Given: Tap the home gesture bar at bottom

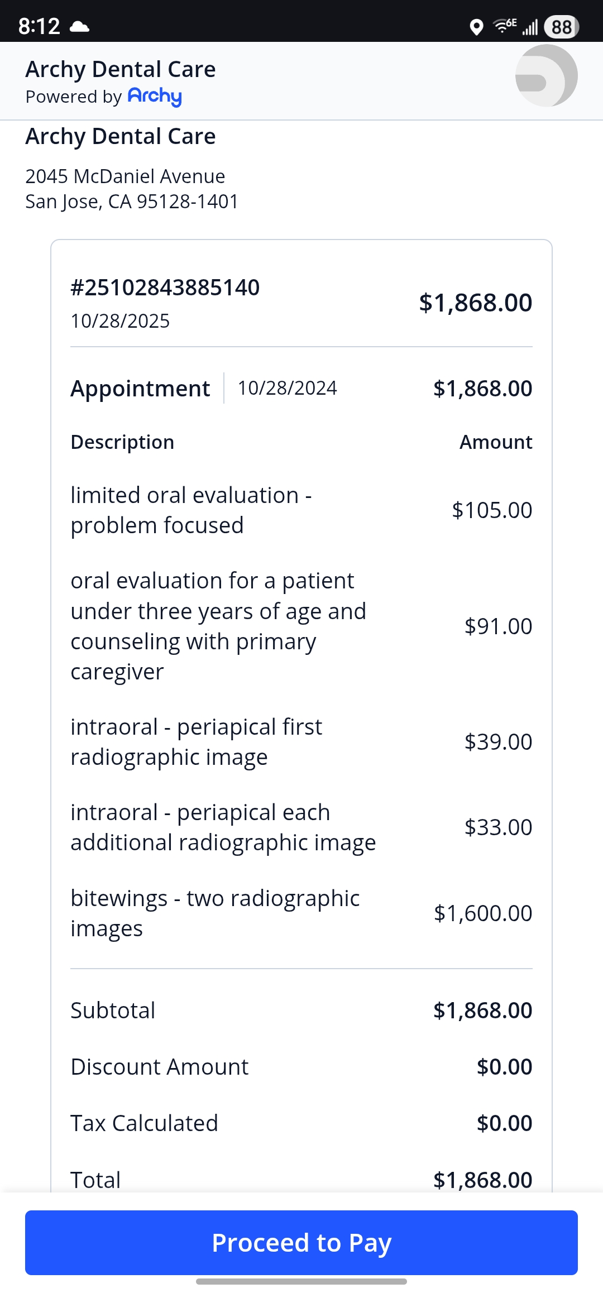Looking at the screenshot, I should tap(301, 1282).
